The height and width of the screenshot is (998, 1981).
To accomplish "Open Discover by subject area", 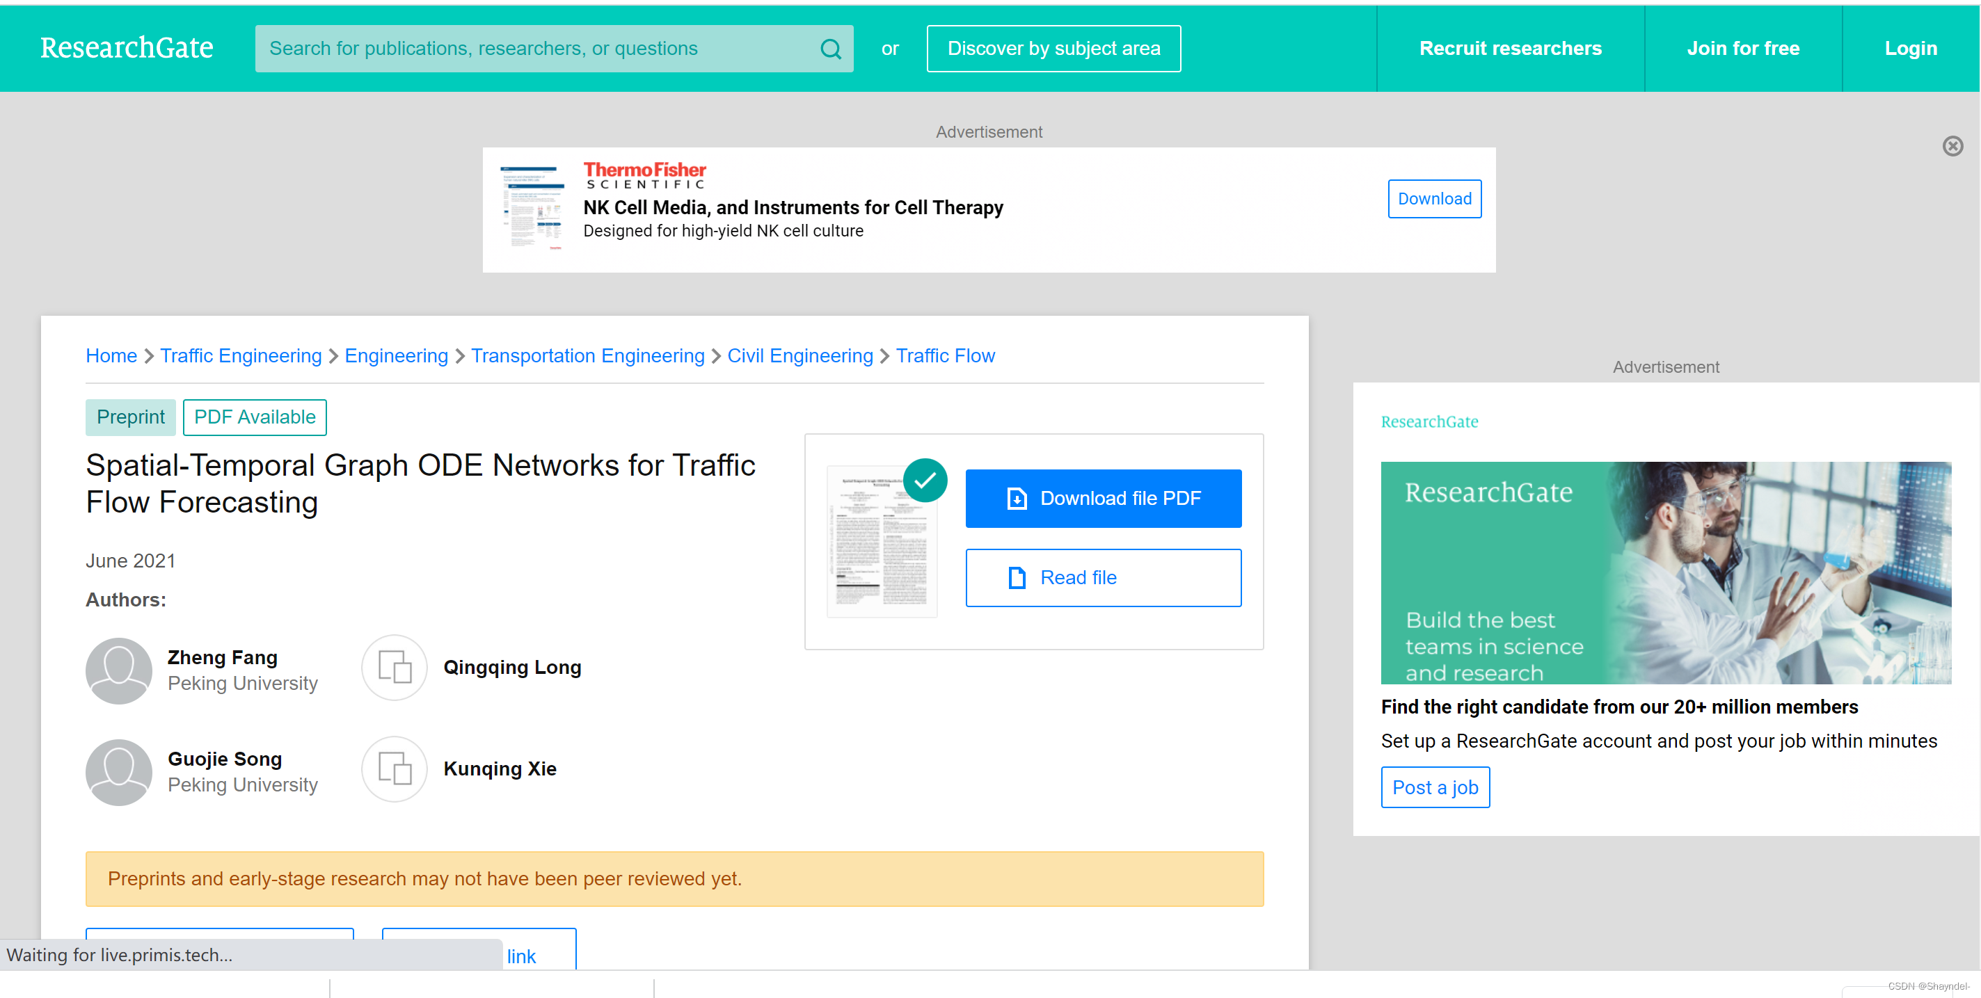I will click(x=1053, y=49).
